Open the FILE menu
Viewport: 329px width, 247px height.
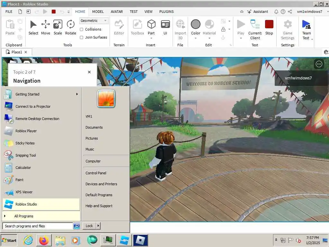[x=9, y=12]
